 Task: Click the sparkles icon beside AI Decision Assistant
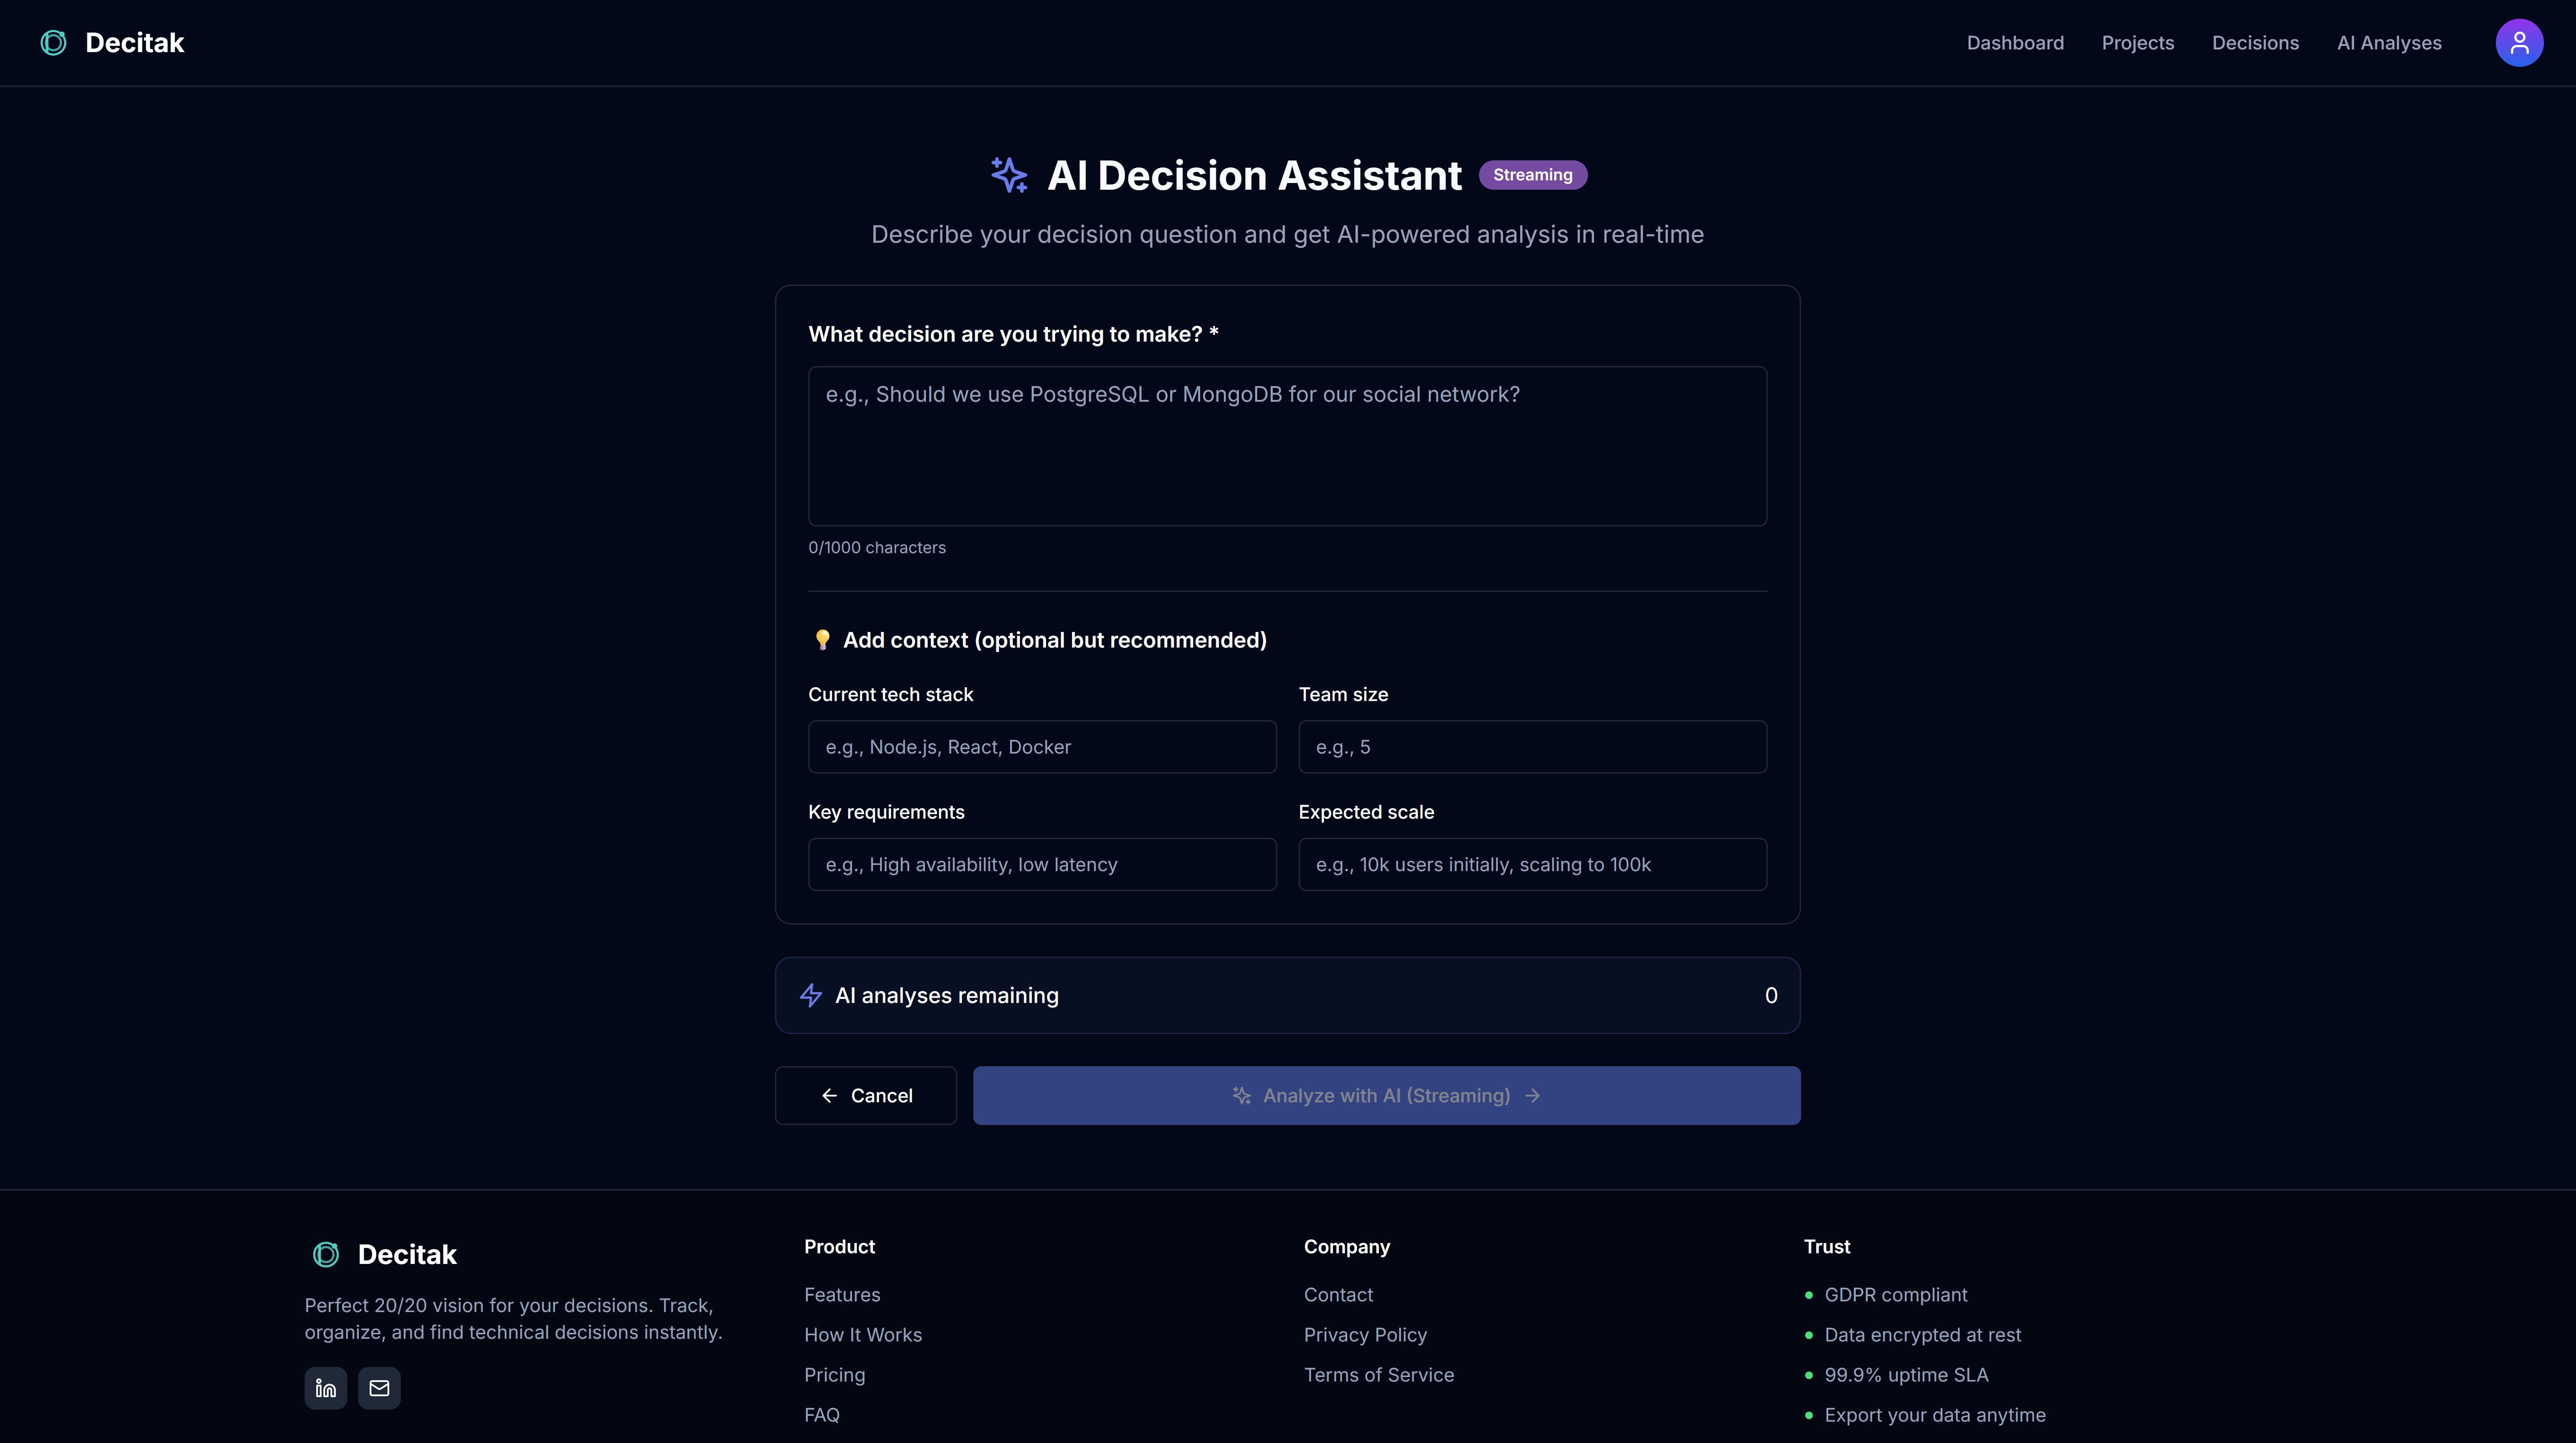click(1009, 175)
